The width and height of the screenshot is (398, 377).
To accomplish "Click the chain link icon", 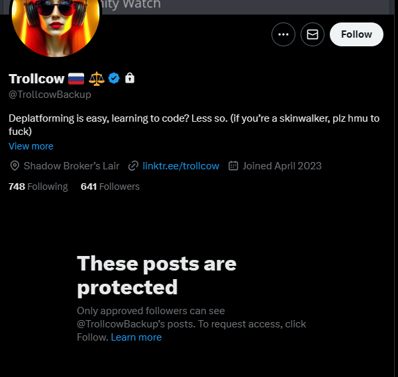I will [x=134, y=165].
